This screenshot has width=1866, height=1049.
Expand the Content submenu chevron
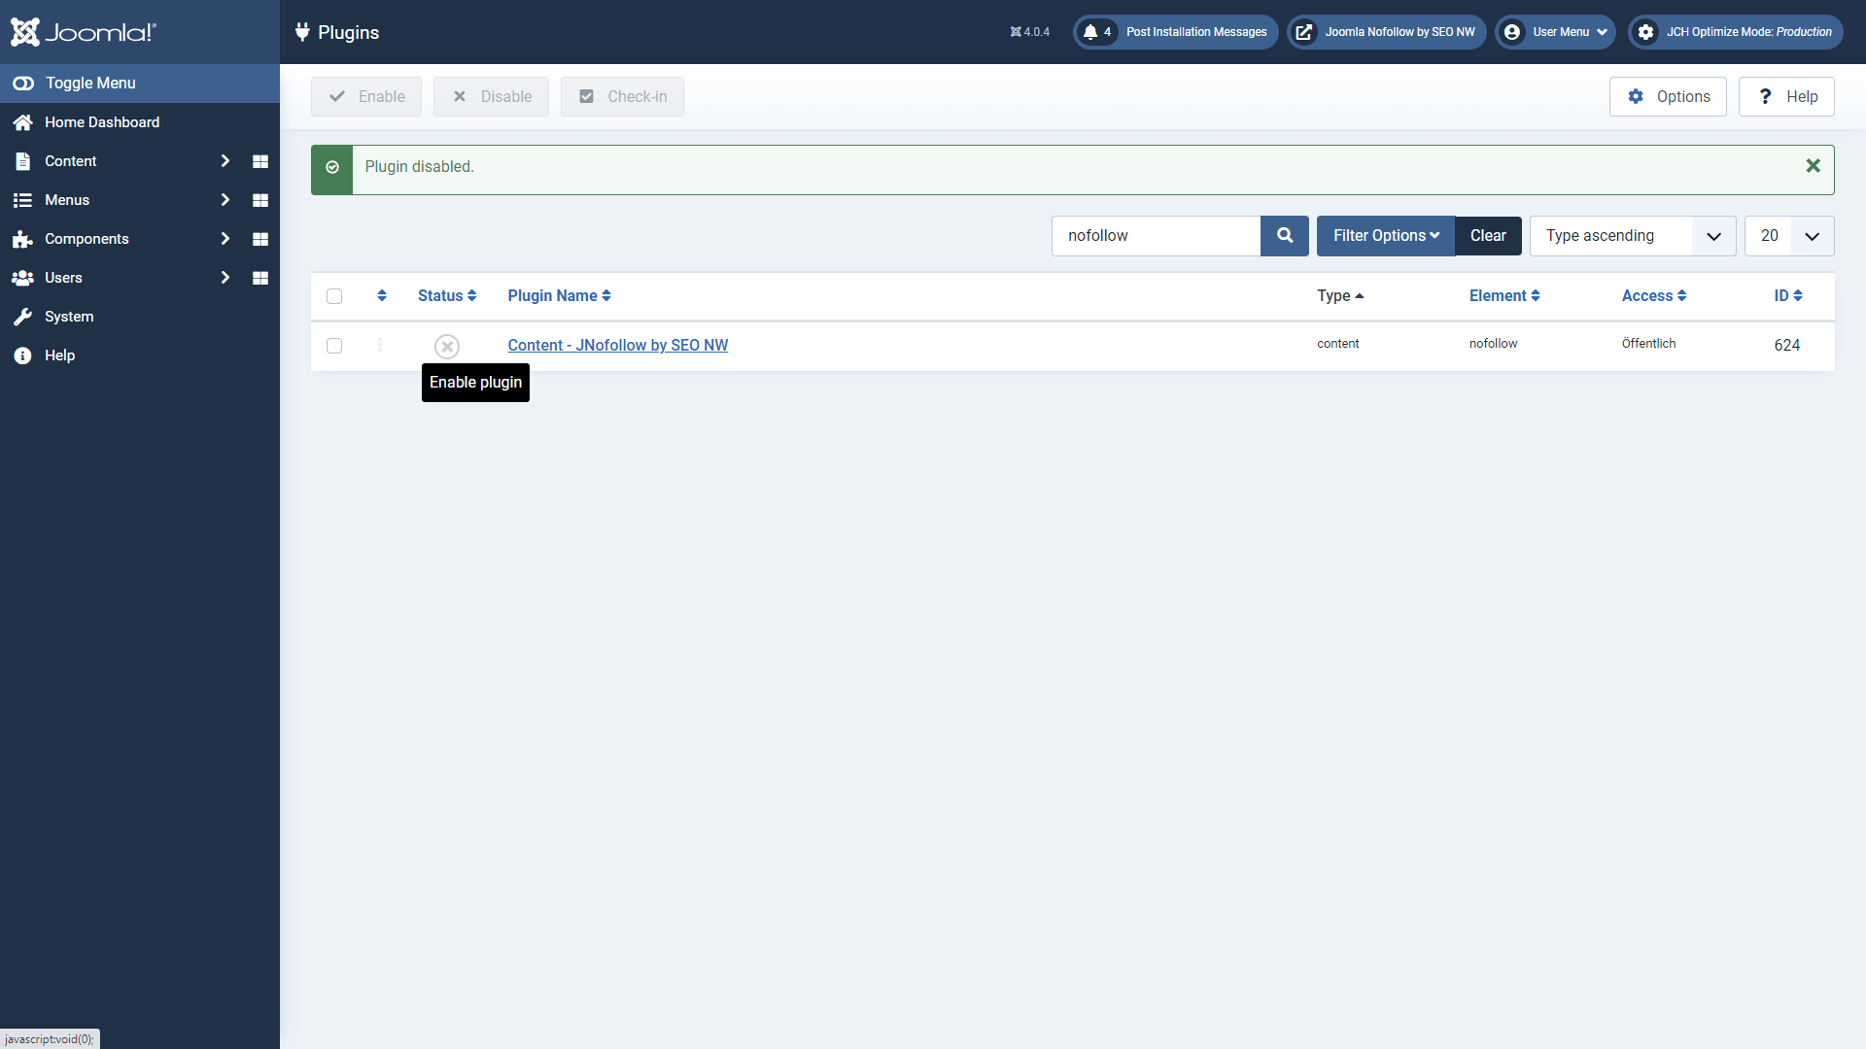225,161
